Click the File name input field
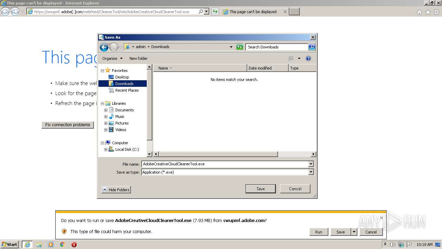 225,164
